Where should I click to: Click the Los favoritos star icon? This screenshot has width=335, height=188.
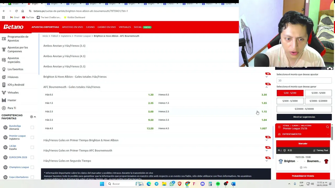[x=4, y=69]
